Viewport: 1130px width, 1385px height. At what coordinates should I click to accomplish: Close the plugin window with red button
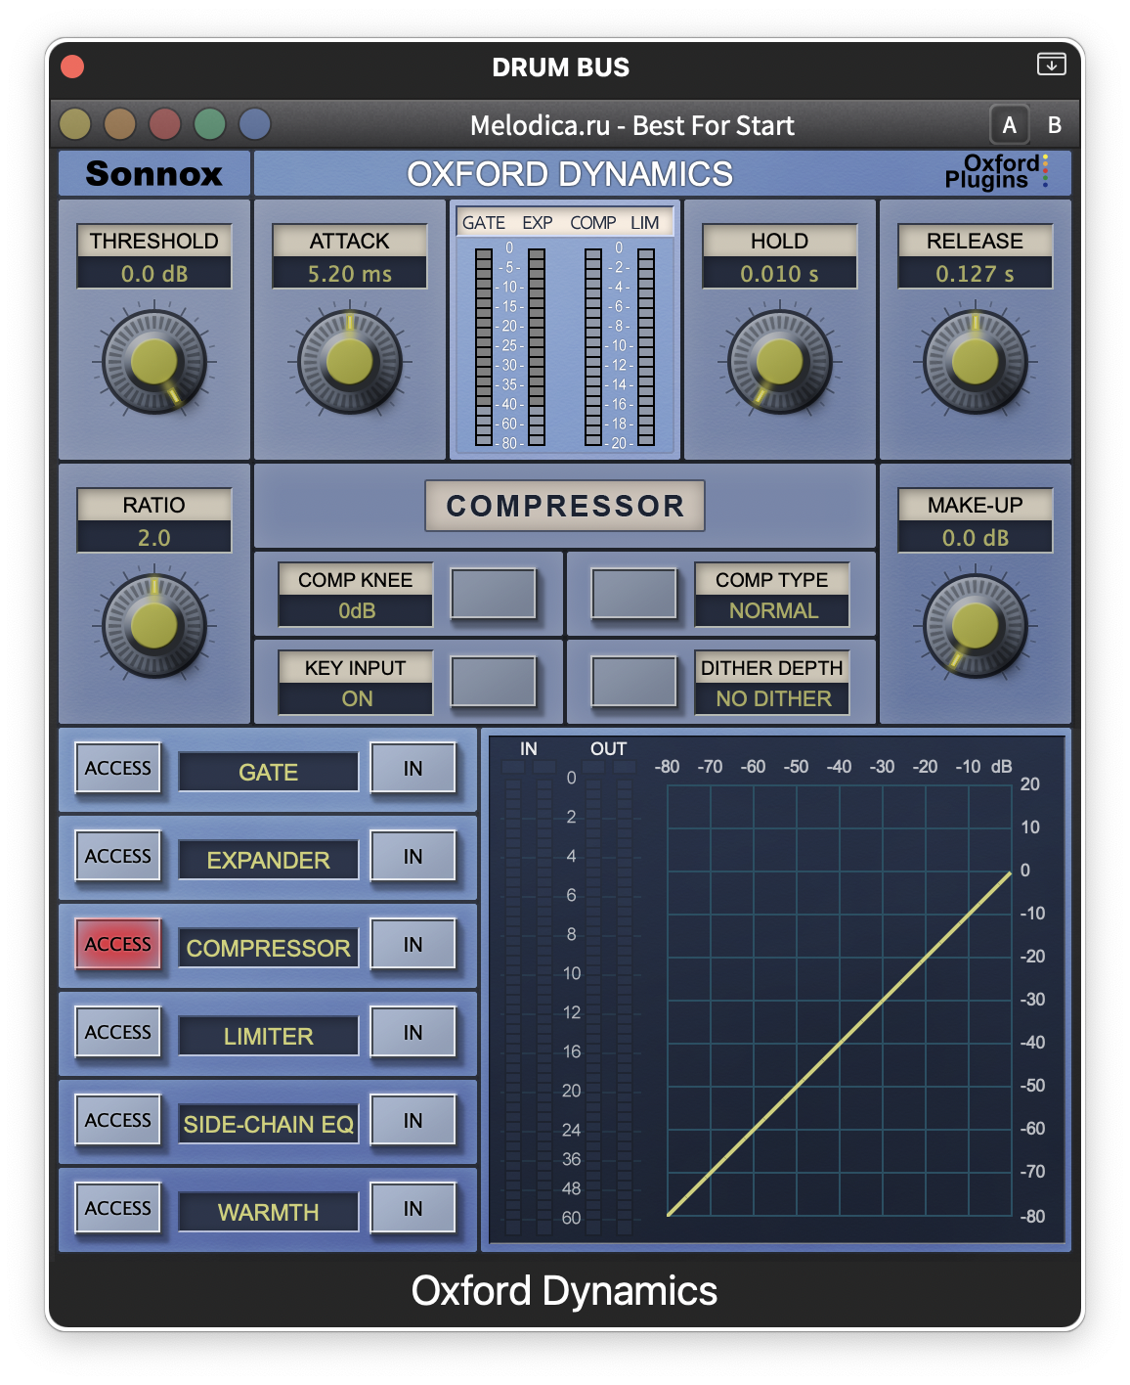pos(72,67)
